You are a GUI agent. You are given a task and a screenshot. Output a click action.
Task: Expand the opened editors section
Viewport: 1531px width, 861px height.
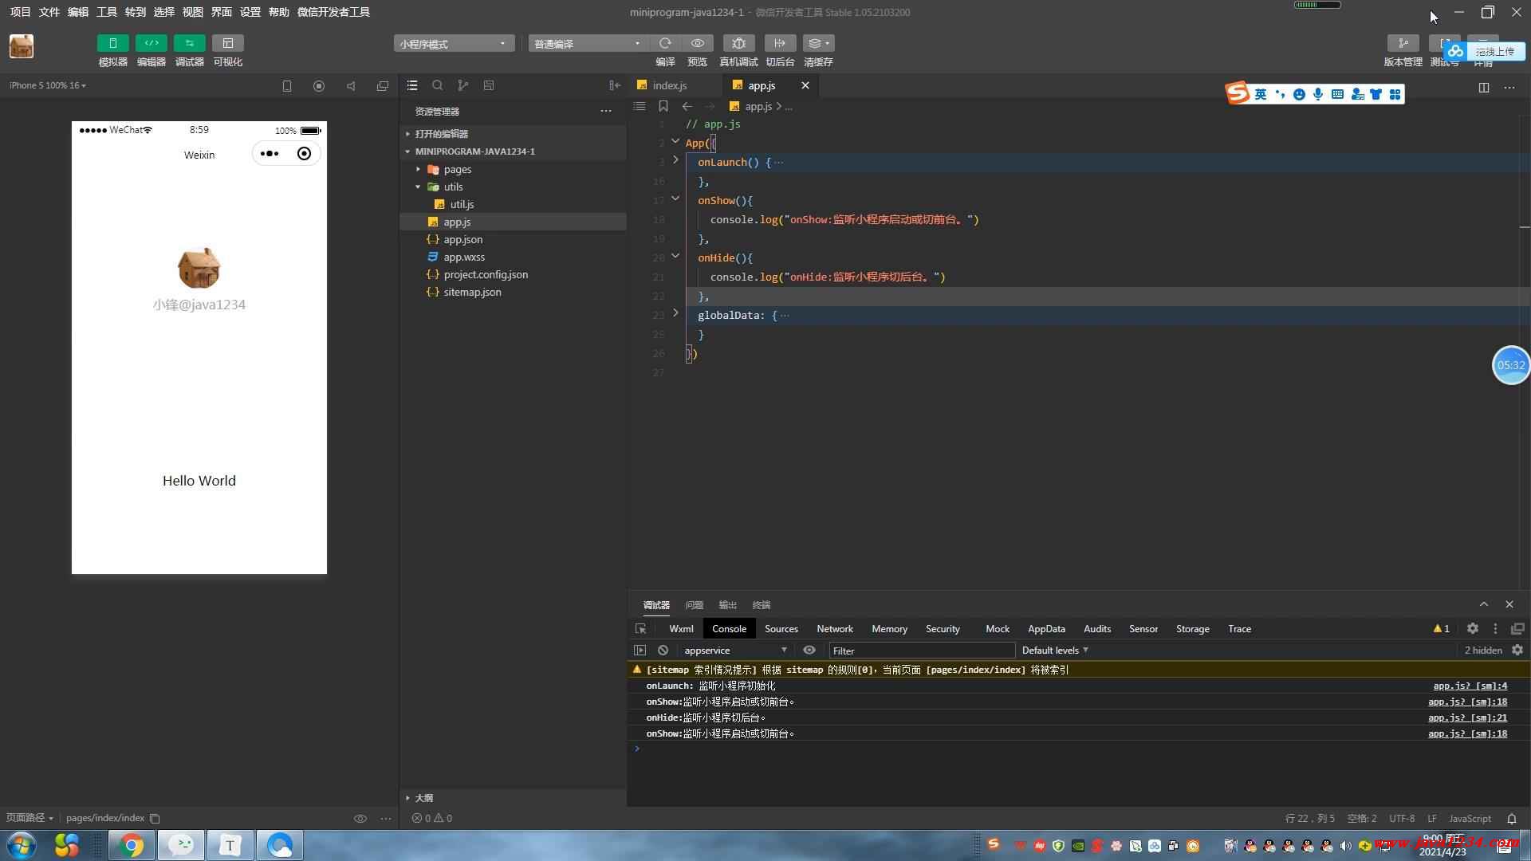pos(513,133)
